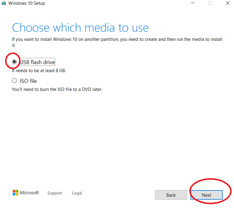Click the "USB flash drive" option label
Viewport: 234px width, 208px height.
tap(37, 62)
